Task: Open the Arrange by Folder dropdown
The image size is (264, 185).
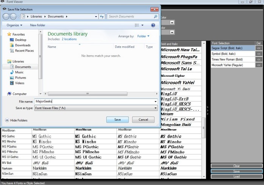Action: click(143, 36)
